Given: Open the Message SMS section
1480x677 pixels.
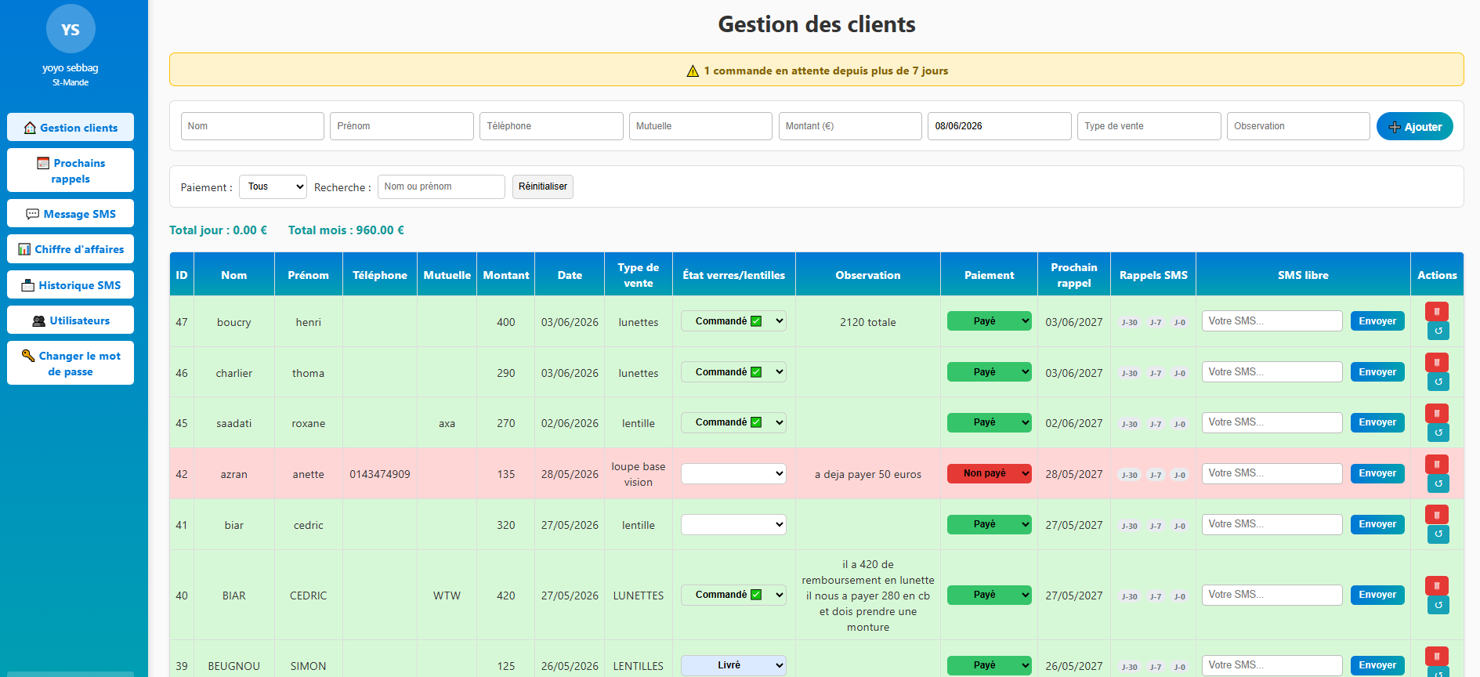Looking at the screenshot, I should pos(71,214).
